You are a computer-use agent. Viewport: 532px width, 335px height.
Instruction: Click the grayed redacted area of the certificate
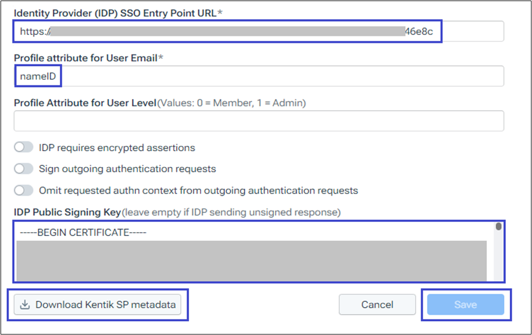coord(250,261)
